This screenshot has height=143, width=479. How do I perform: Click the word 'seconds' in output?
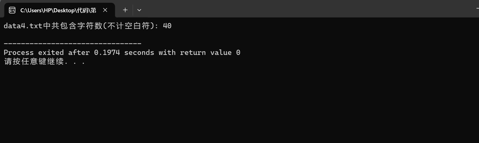point(139,53)
